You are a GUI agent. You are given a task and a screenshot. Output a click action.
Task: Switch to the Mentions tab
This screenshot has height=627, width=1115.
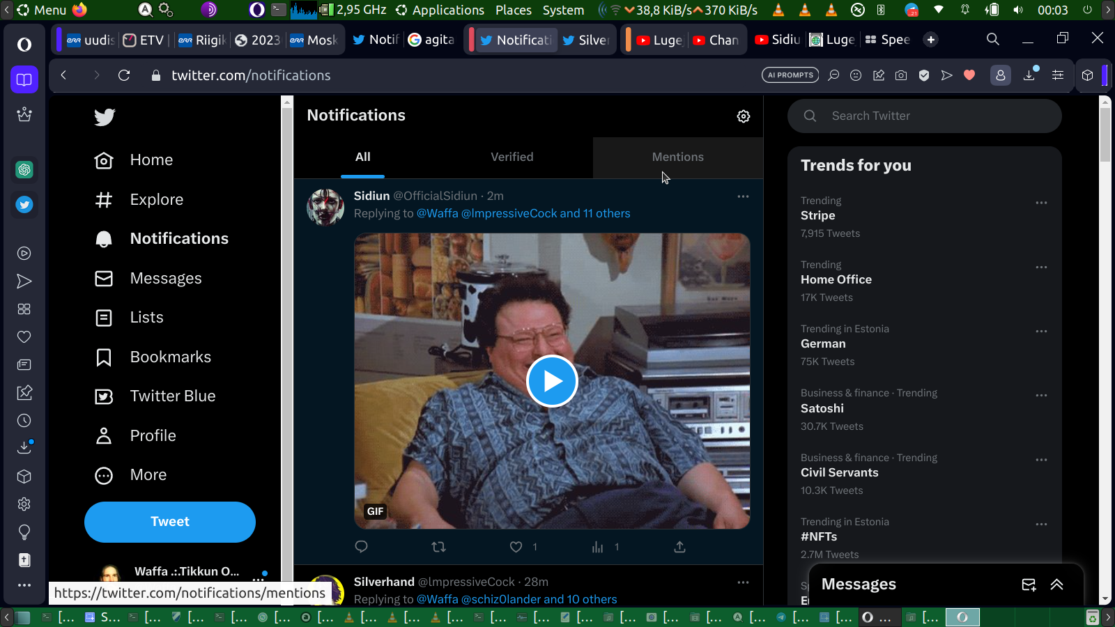point(677,157)
